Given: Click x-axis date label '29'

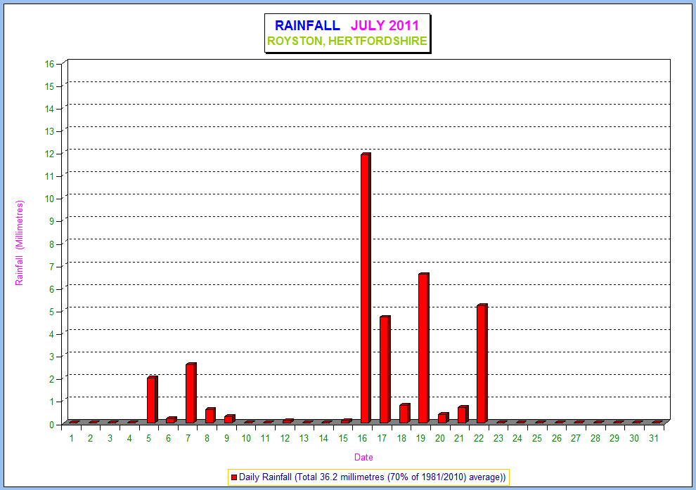Looking at the screenshot, I should [614, 438].
